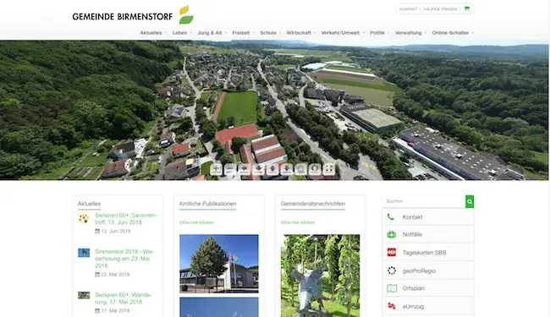Tilt the panorama down with the down arrow
This screenshot has width=550, height=317.
(x=287, y=169)
